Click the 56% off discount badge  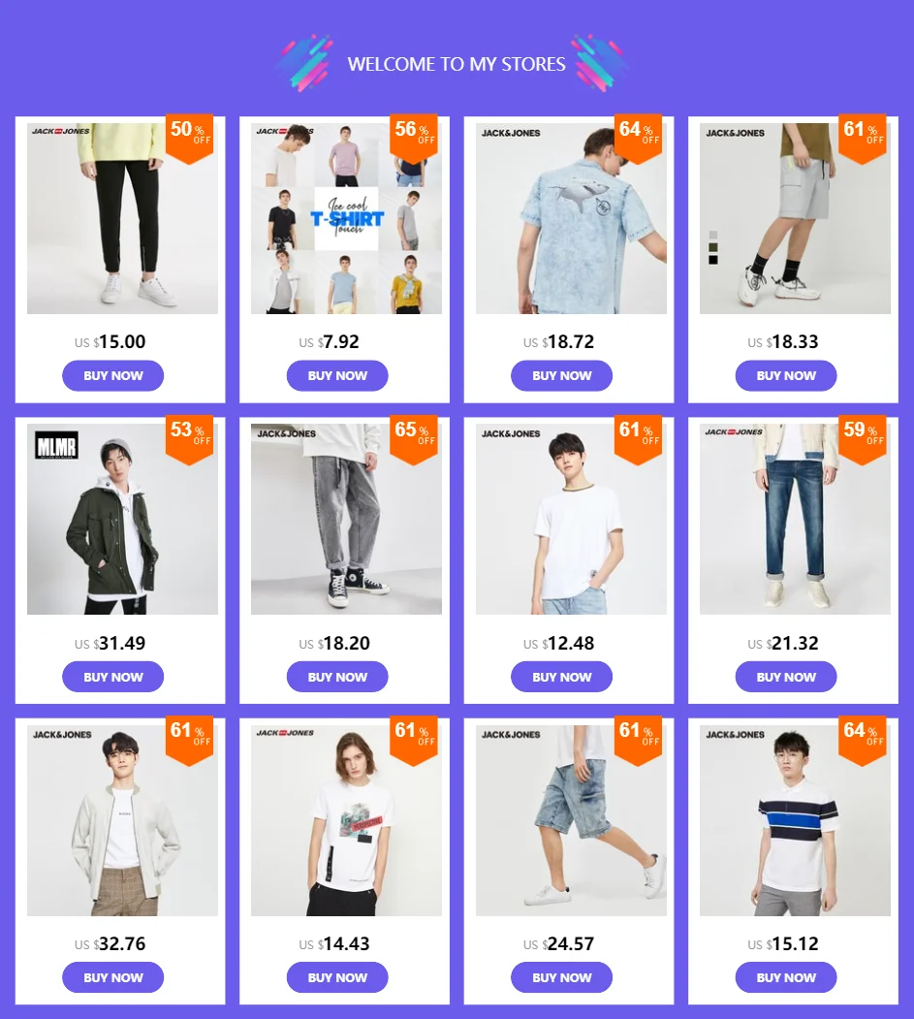(x=413, y=138)
